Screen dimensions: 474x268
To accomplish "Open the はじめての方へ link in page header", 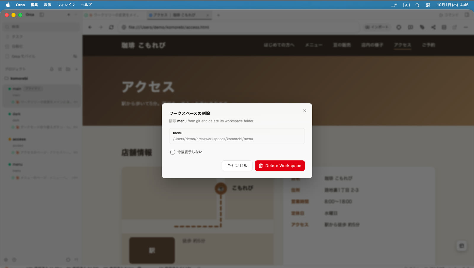I will click(279, 45).
